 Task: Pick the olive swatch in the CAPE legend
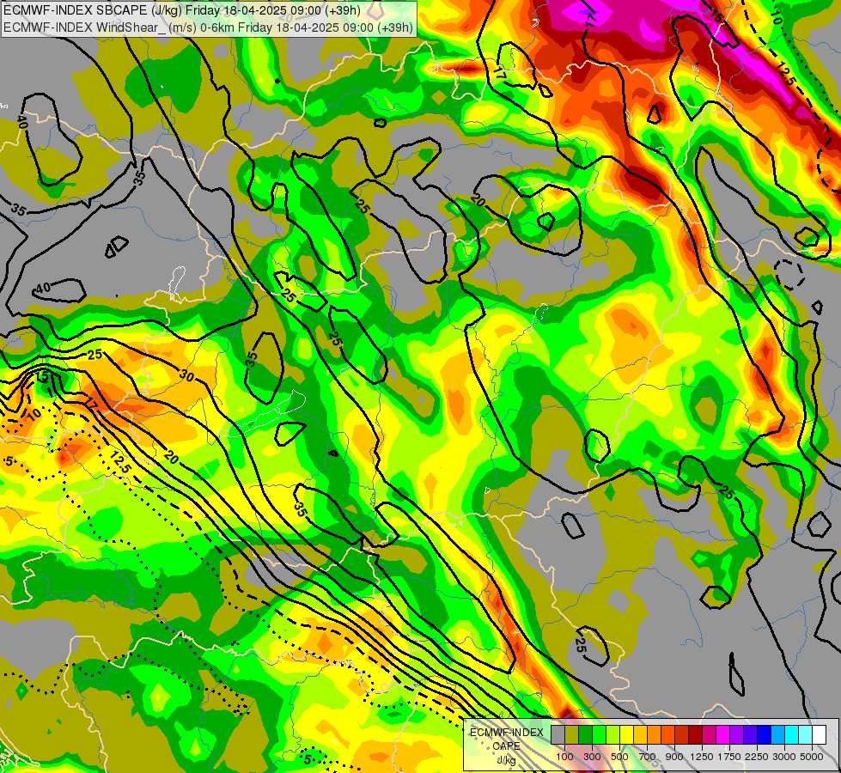point(572,735)
